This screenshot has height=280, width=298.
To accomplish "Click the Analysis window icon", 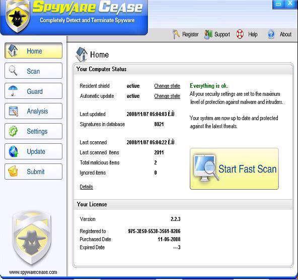I will coord(14,111).
